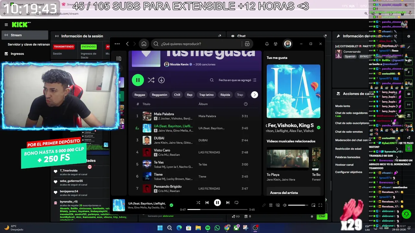Viewport: 415px width, 233px height.
Task: Navigate back in Spotify
Action: point(127,44)
